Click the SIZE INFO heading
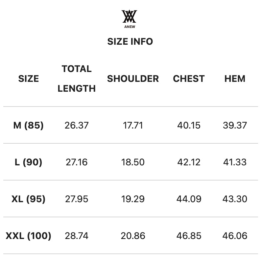The image size is (263, 263). coord(130,42)
